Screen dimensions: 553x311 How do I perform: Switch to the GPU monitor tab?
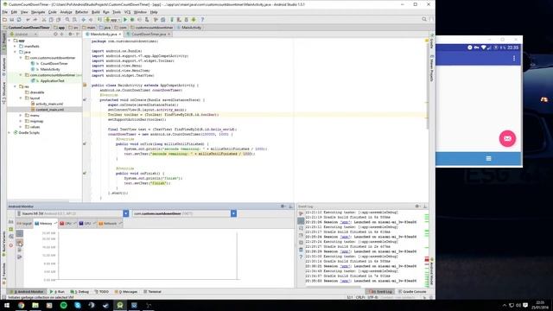[86, 224]
